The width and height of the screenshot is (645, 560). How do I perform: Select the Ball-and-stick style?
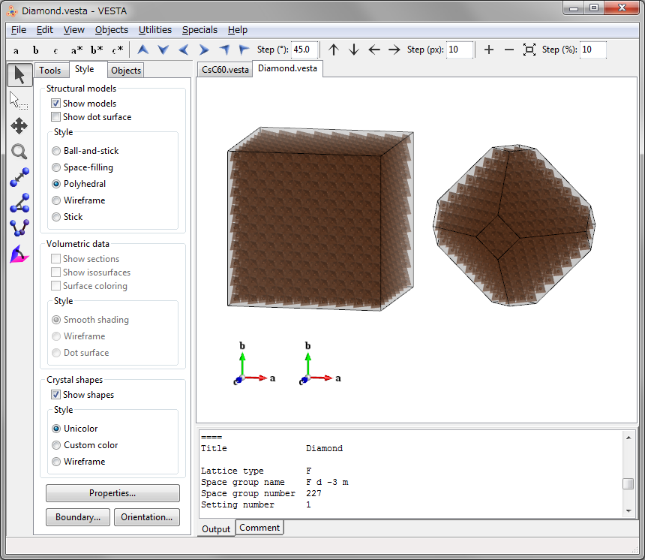tap(56, 151)
